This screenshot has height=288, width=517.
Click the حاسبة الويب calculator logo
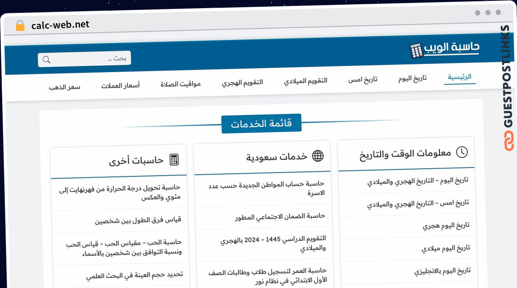click(444, 49)
